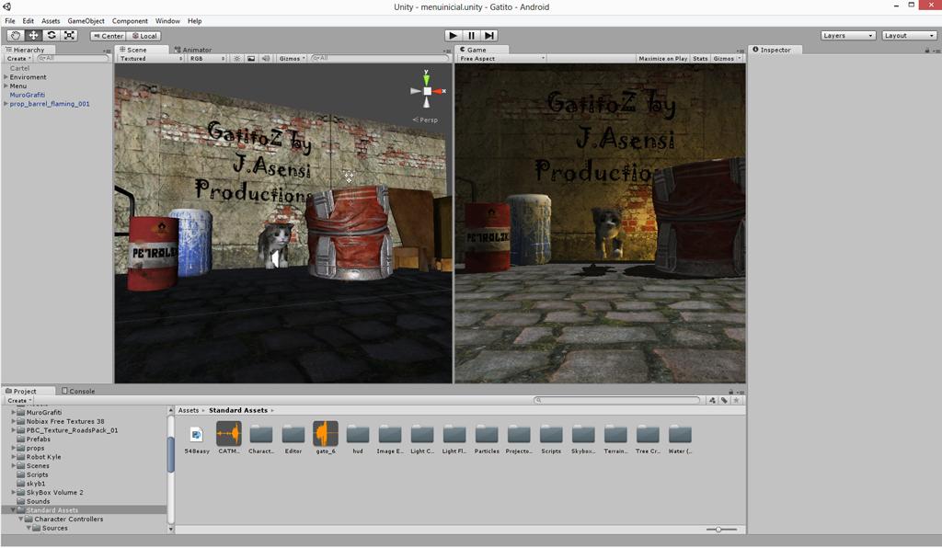Viewport: 942px width, 548px height.
Task: Open the Help menu
Action: click(x=195, y=21)
